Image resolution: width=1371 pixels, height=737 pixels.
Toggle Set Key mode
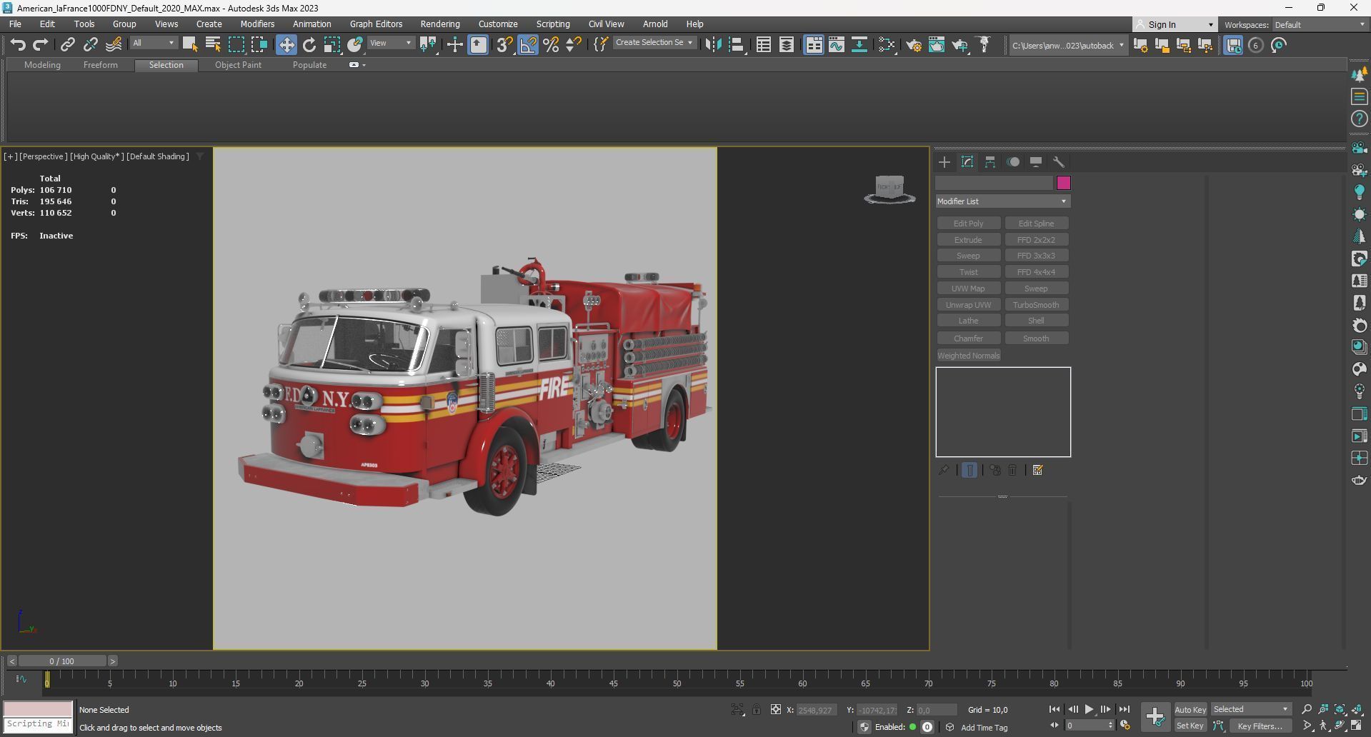coord(1190,726)
